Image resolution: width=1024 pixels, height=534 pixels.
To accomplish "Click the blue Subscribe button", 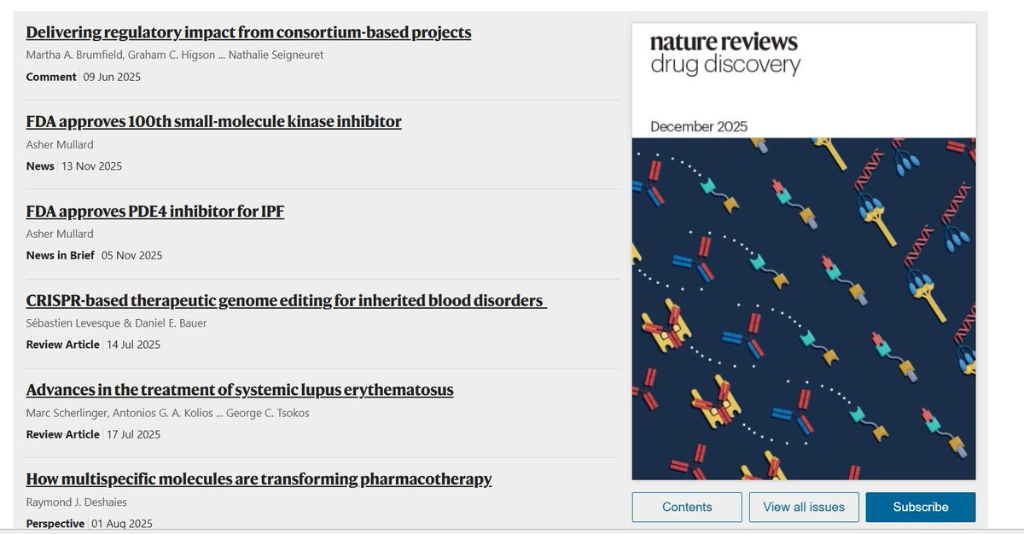I will point(921,507).
